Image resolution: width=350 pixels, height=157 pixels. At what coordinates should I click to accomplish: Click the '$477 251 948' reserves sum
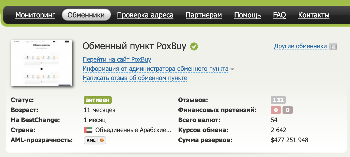click(289, 140)
